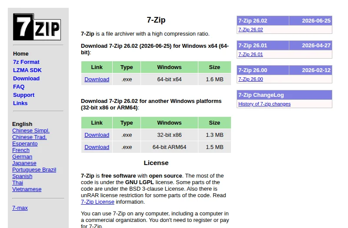Click the 7-Zip 26.02 purple header
Viewport: 348px width, 228px height.
click(x=263, y=20)
